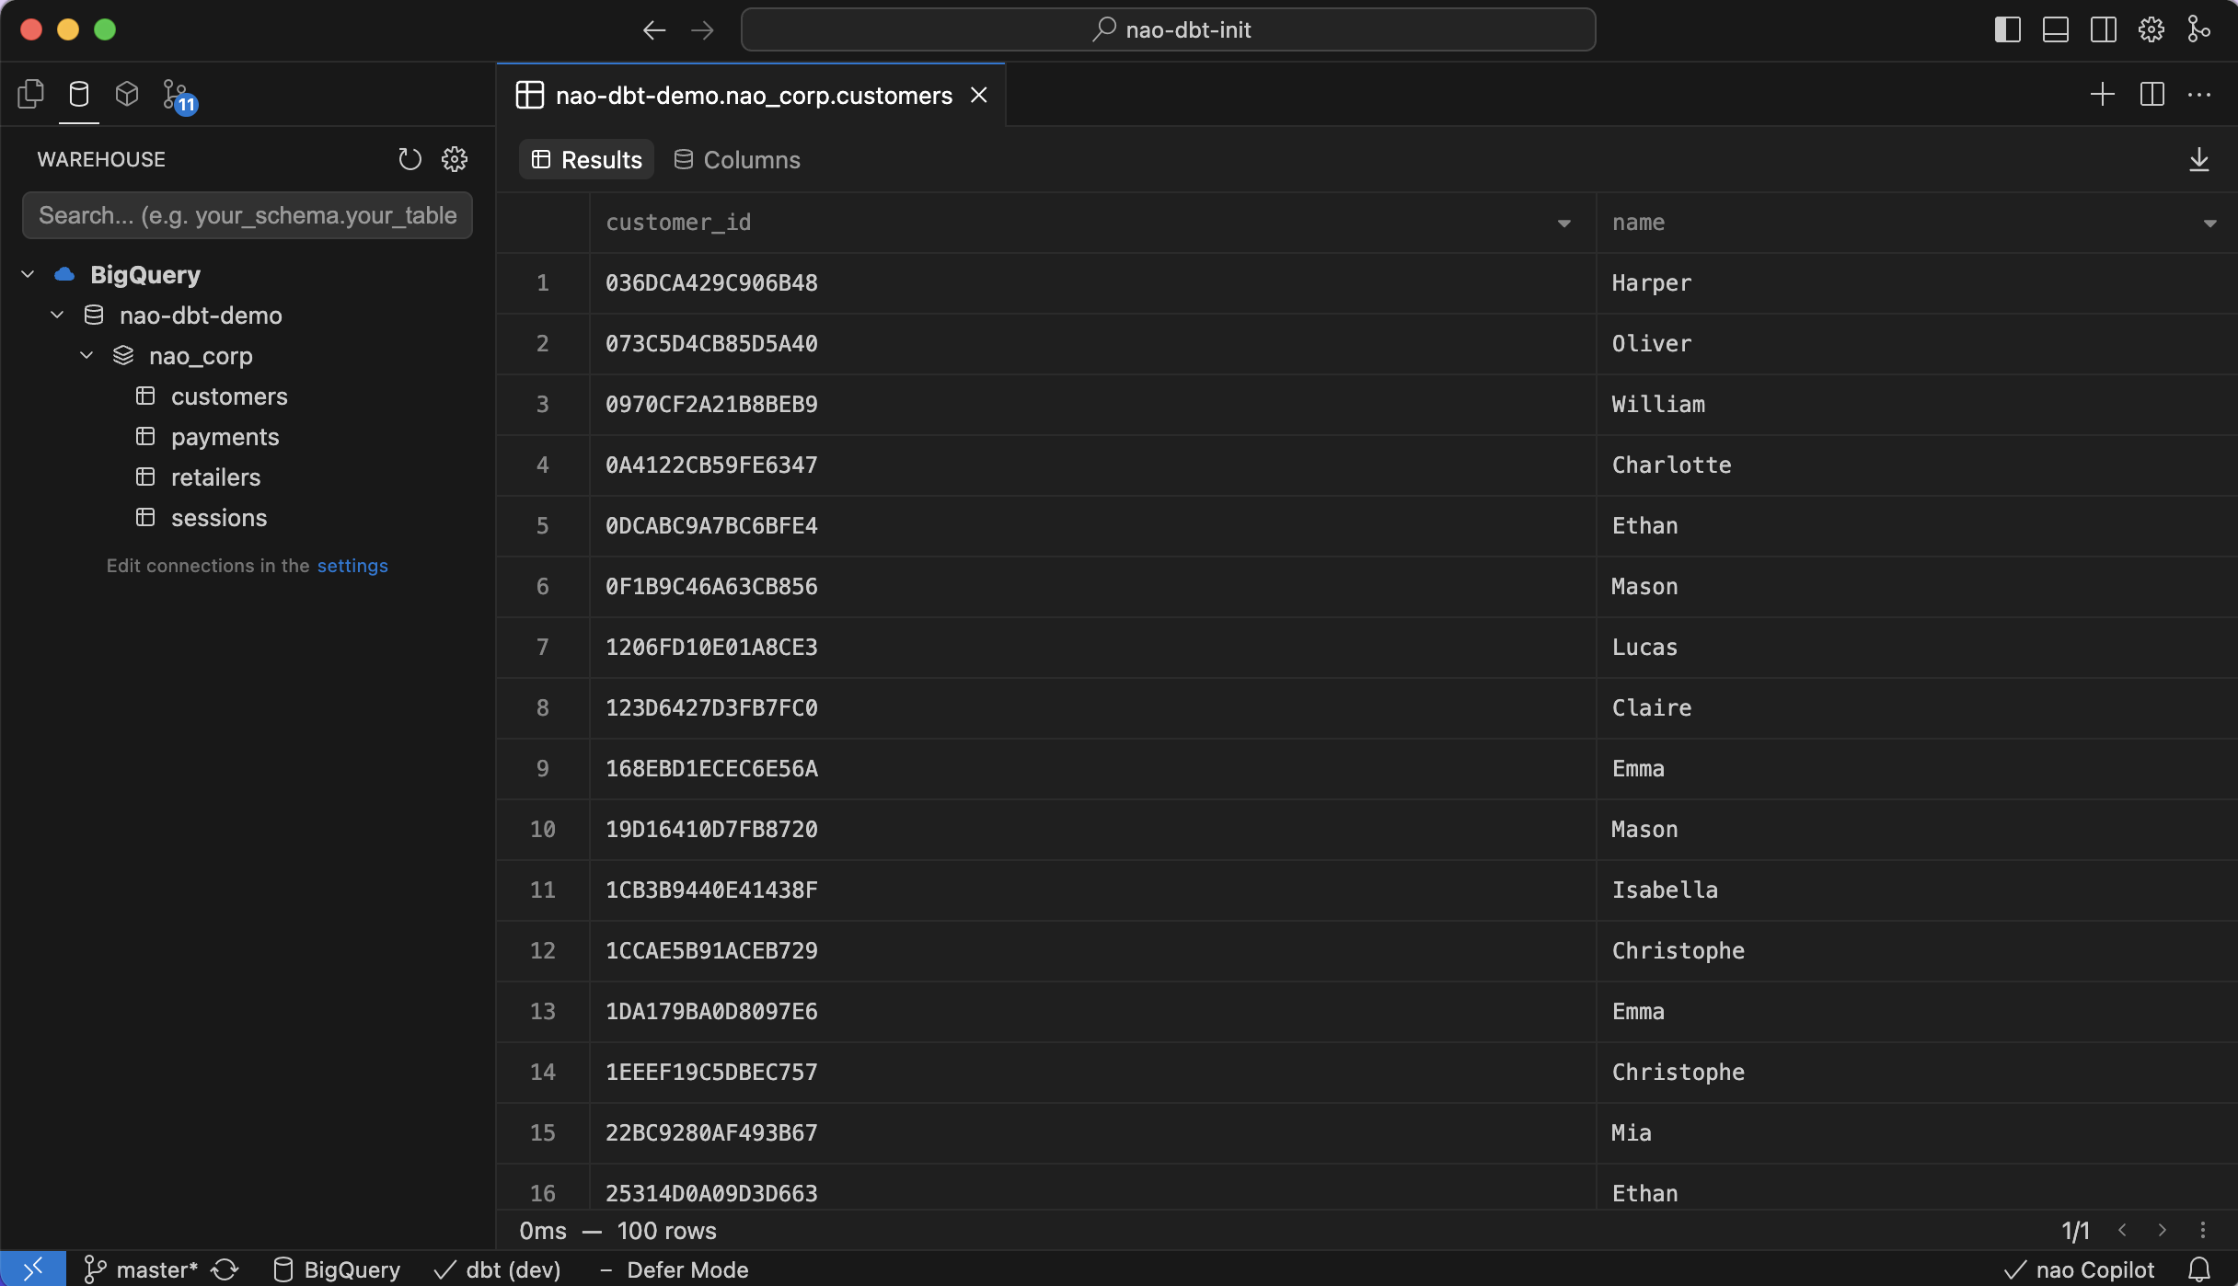Collapse the BigQuery connection node
Viewport: 2238px width, 1286px height.
click(x=27, y=273)
